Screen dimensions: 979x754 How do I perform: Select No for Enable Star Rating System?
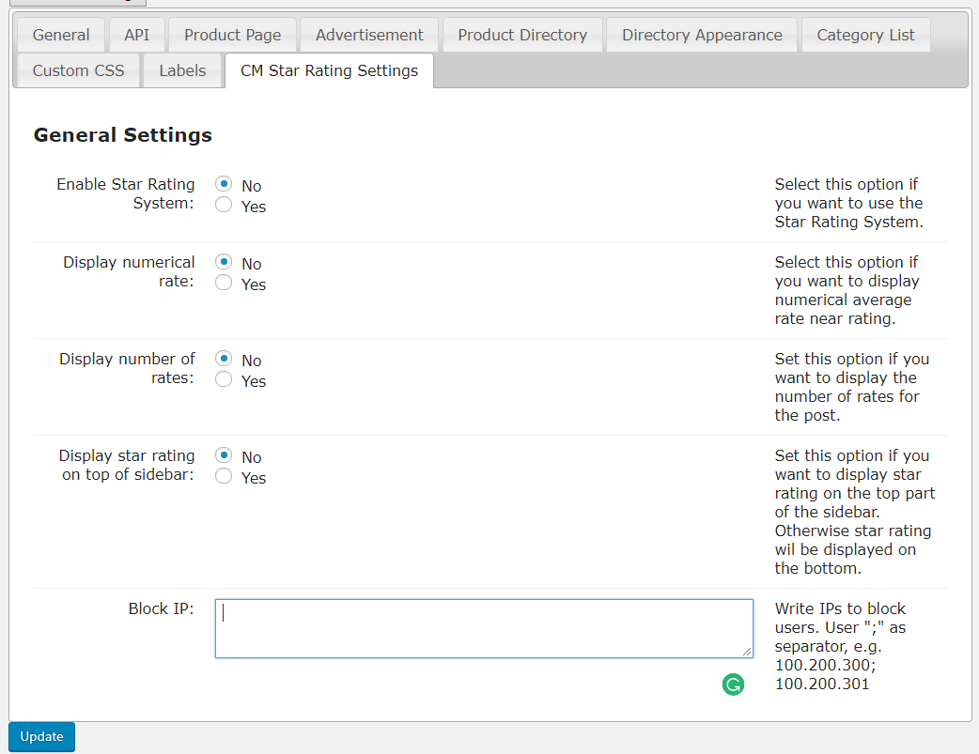click(224, 185)
